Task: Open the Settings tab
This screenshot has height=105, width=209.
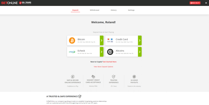Action: [x=131, y=10]
